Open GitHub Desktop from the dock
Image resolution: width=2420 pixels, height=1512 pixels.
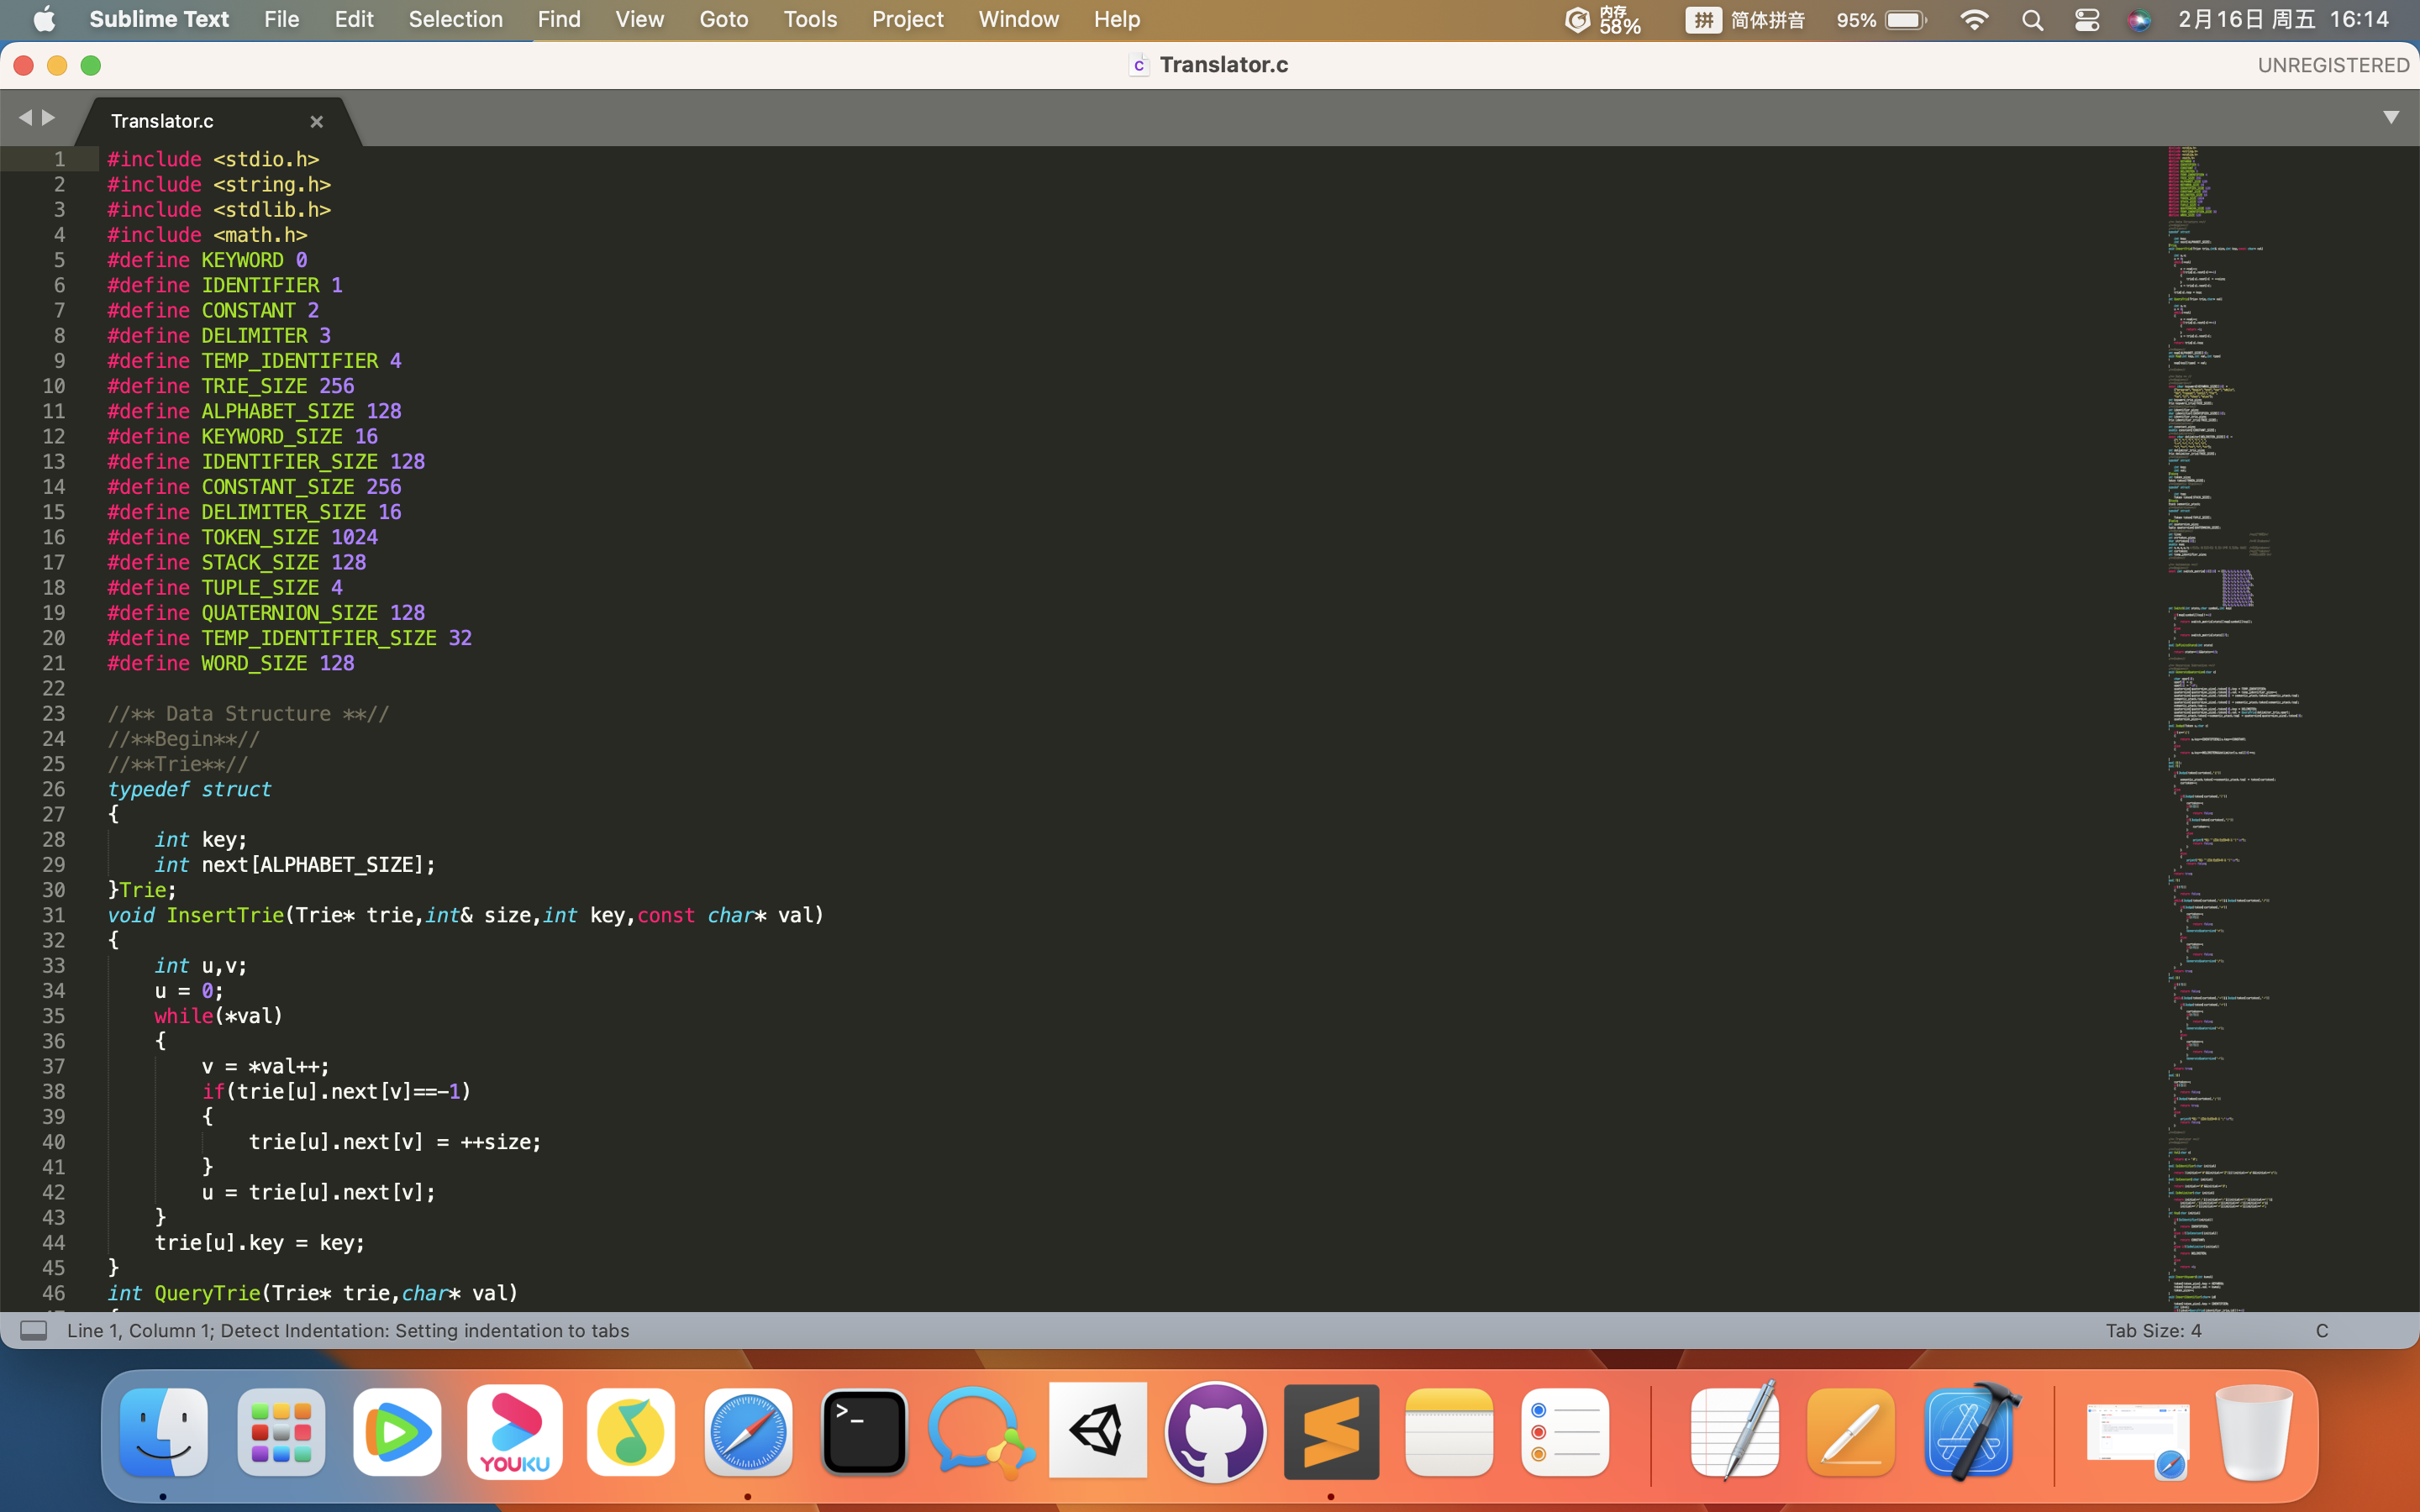(1214, 1432)
